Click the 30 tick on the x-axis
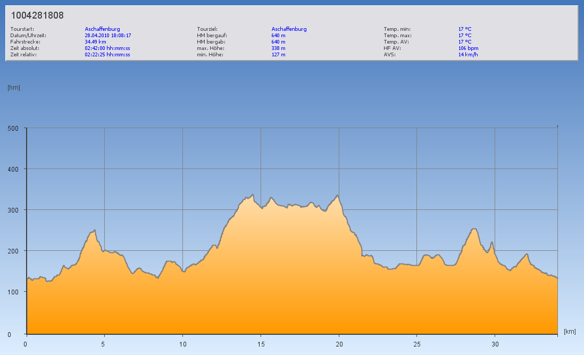Screen dimensions: 584x355 (495, 343)
